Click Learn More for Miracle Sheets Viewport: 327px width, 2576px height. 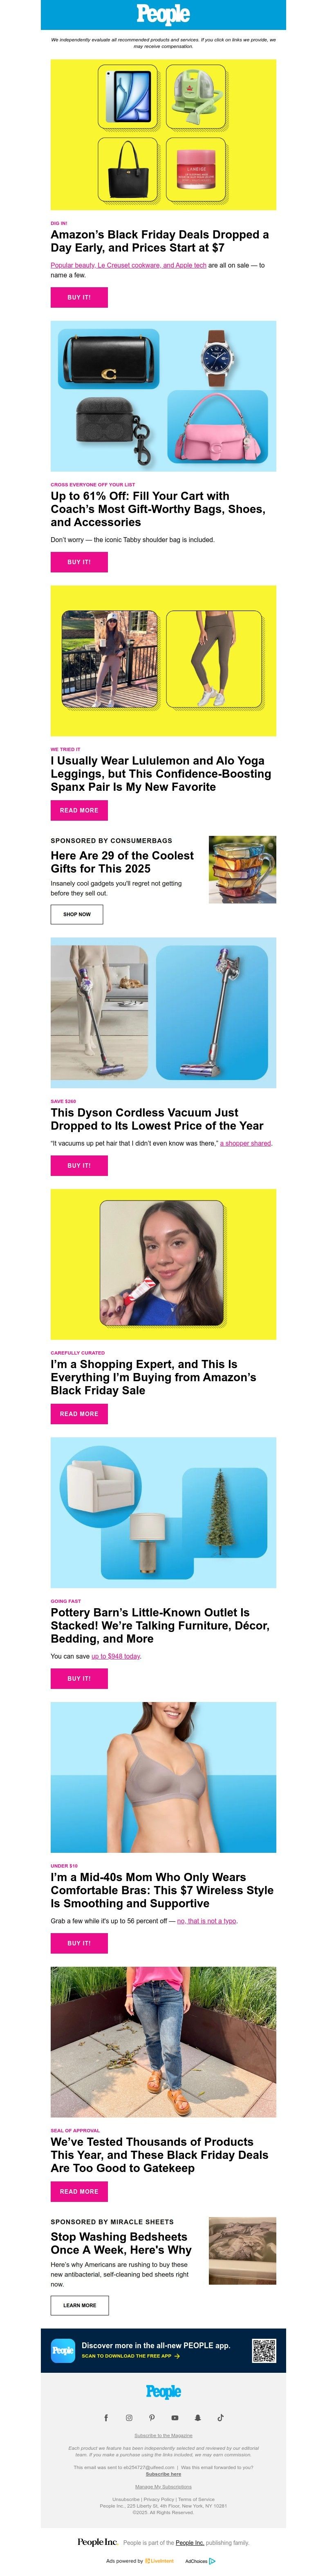(x=80, y=2305)
